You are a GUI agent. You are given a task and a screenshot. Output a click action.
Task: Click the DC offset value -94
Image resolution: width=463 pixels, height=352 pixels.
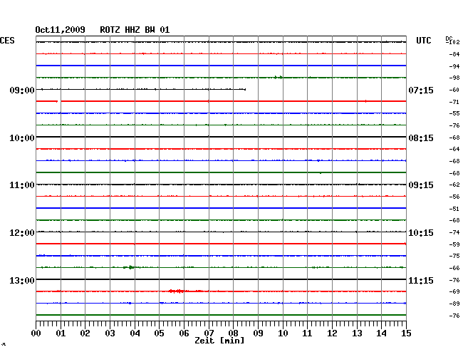coord(454,66)
